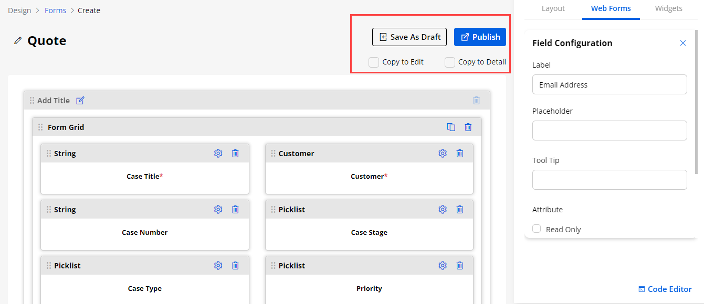Open the Code Editor link
This screenshot has width=704, height=304.
point(665,289)
